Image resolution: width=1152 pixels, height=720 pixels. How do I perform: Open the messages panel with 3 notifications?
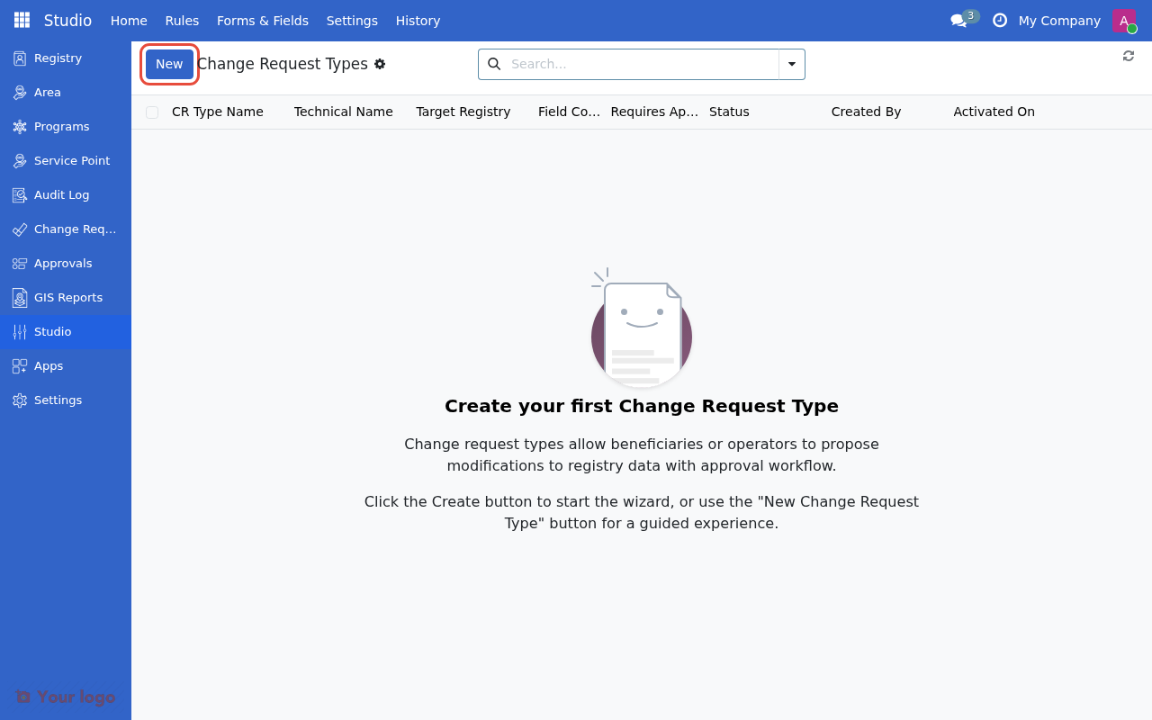pyautogui.click(x=959, y=20)
